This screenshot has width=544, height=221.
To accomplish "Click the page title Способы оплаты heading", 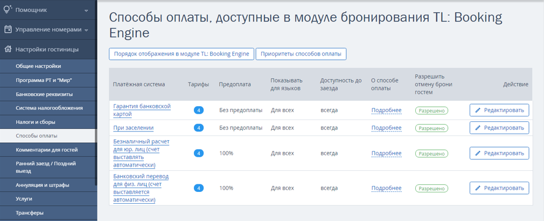I will click(305, 25).
